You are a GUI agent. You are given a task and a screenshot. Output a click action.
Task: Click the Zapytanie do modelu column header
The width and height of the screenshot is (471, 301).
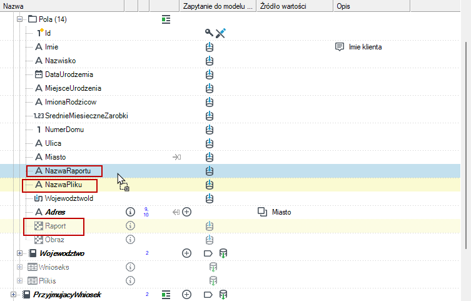(x=218, y=6)
